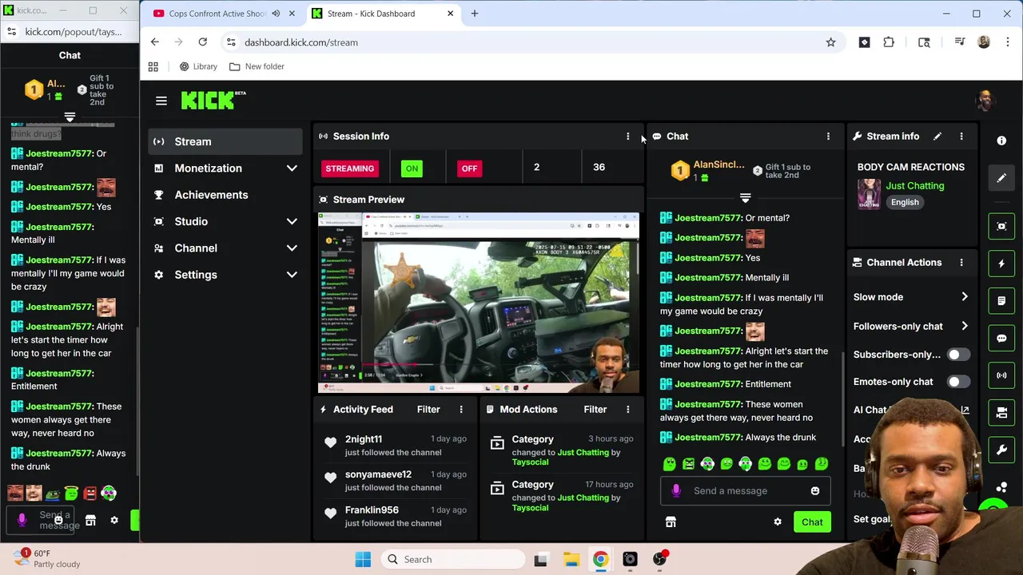Image resolution: width=1023 pixels, height=575 pixels.
Task: Open a new browser tab
Action: (x=475, y=14)
